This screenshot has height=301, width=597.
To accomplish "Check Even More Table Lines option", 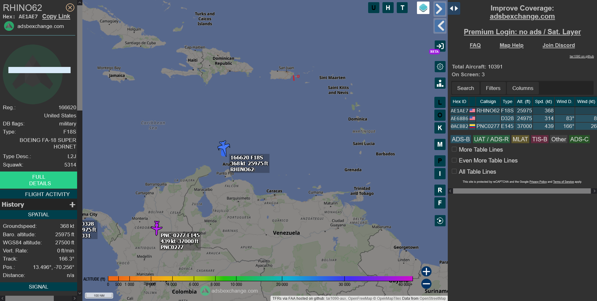I will point(454,160).
